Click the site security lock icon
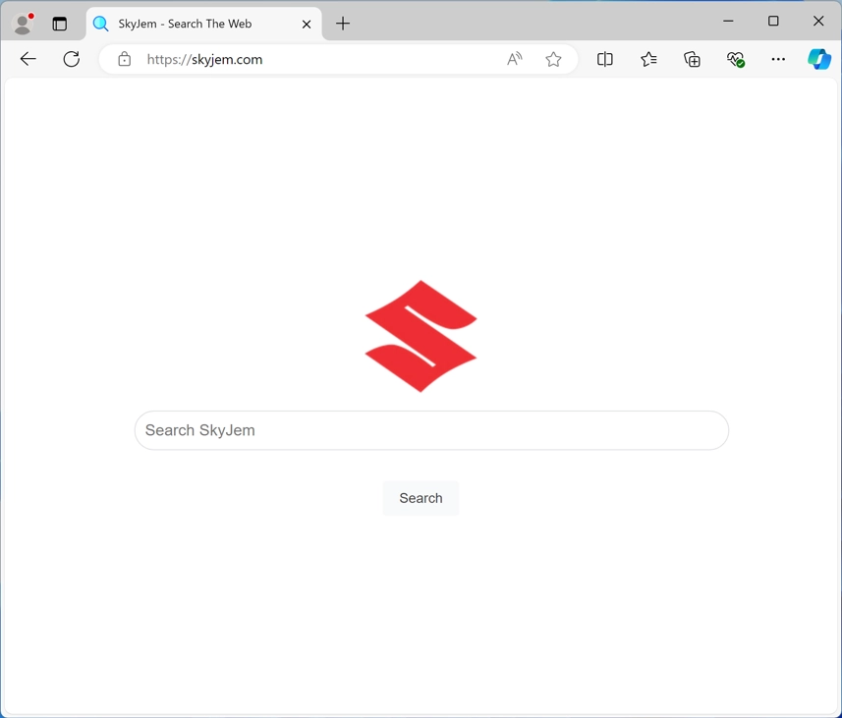 pos(124,59)
